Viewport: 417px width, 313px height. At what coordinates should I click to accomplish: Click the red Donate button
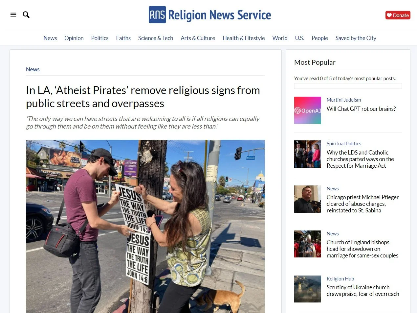(398, 15)
